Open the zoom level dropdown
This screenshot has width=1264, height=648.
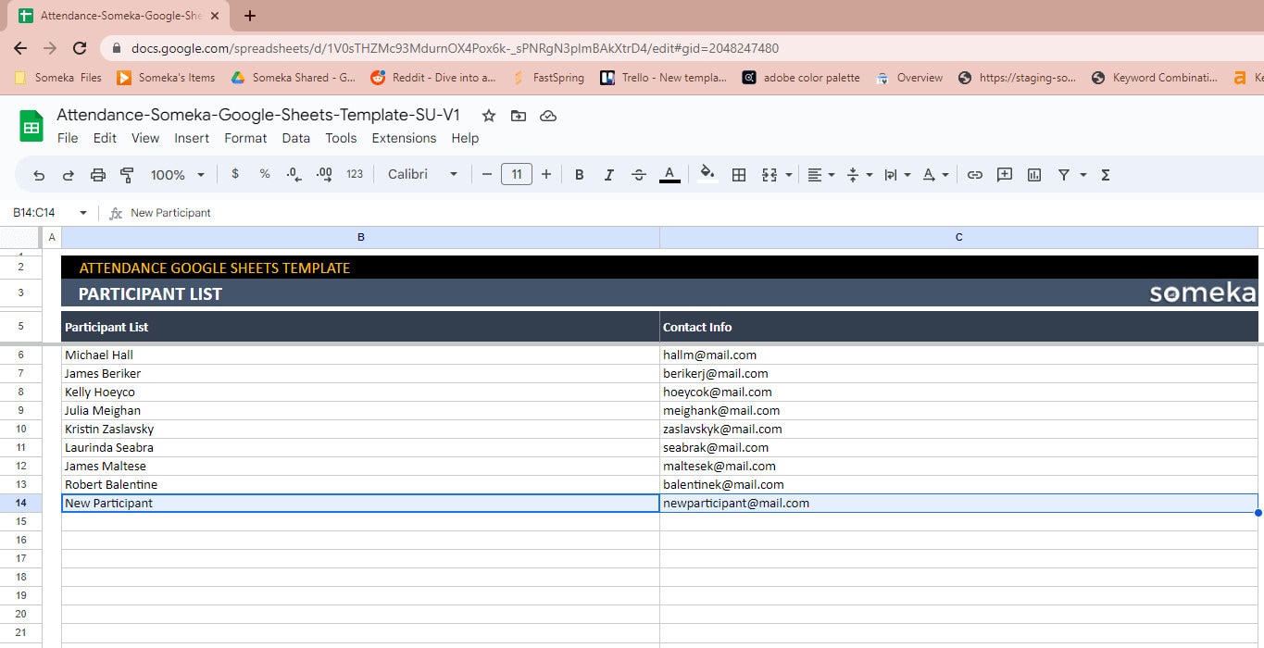click(176, 174)
